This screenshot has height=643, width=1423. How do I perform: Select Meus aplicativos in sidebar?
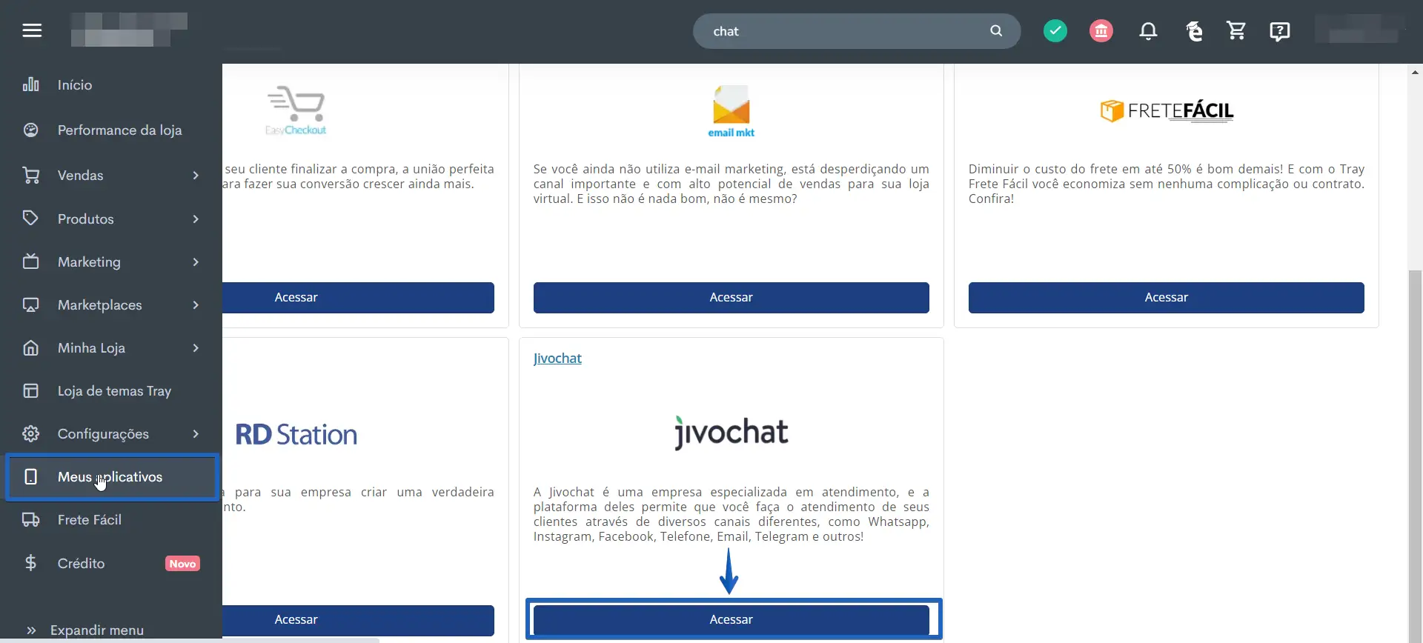tap(112, 477)
